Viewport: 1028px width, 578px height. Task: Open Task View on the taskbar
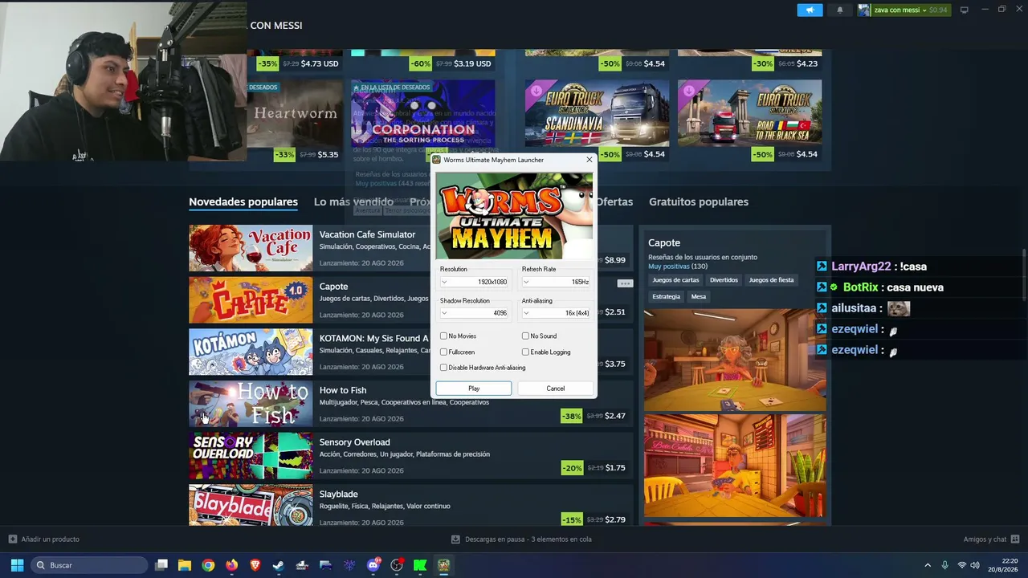(x=161, y=565)
